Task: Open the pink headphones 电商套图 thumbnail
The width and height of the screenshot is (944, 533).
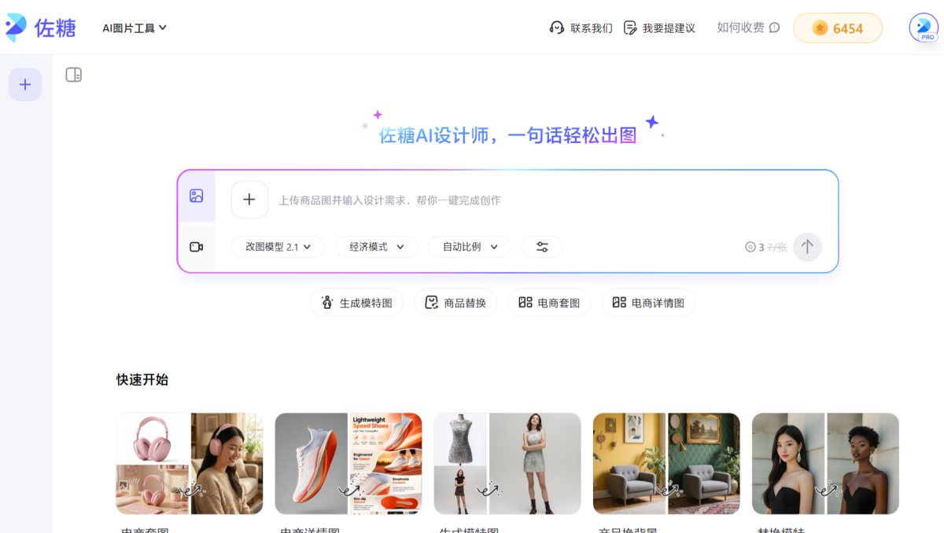Action: click(x=190, y=464)
